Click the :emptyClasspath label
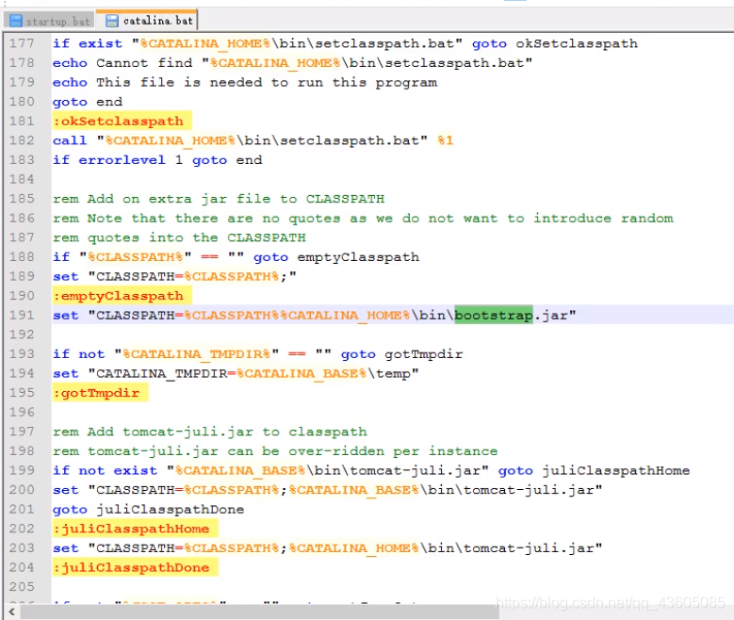This screenshot has height=620, width=734. point(122,296)
